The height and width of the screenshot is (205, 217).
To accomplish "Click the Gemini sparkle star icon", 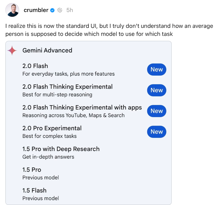I will [x=12, y=50].
